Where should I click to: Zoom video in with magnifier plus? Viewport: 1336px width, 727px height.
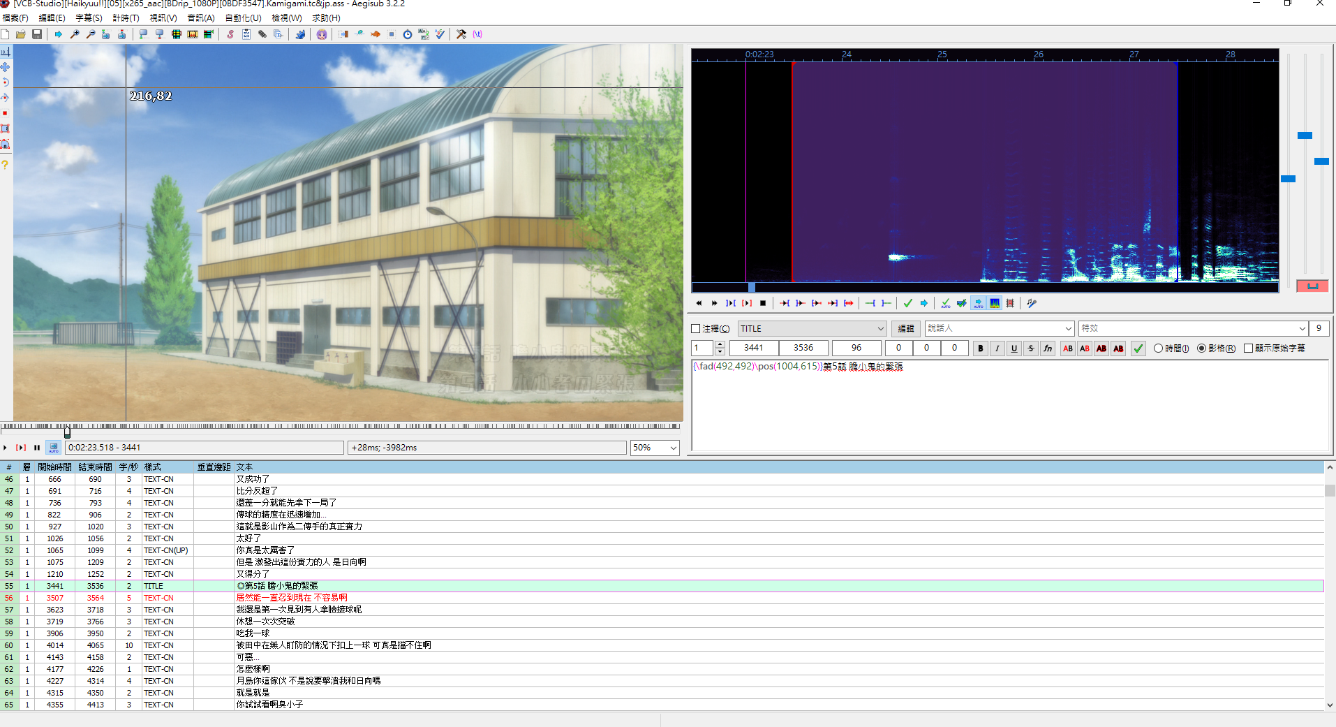pyautogui.click(x=75, y=34)
